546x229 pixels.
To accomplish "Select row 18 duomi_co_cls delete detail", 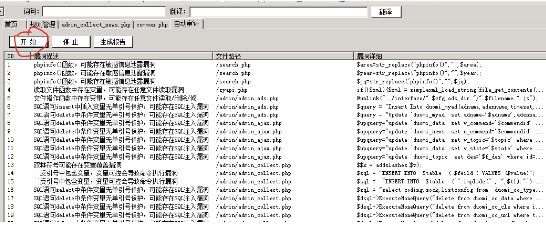I will (x=449, y=206).
